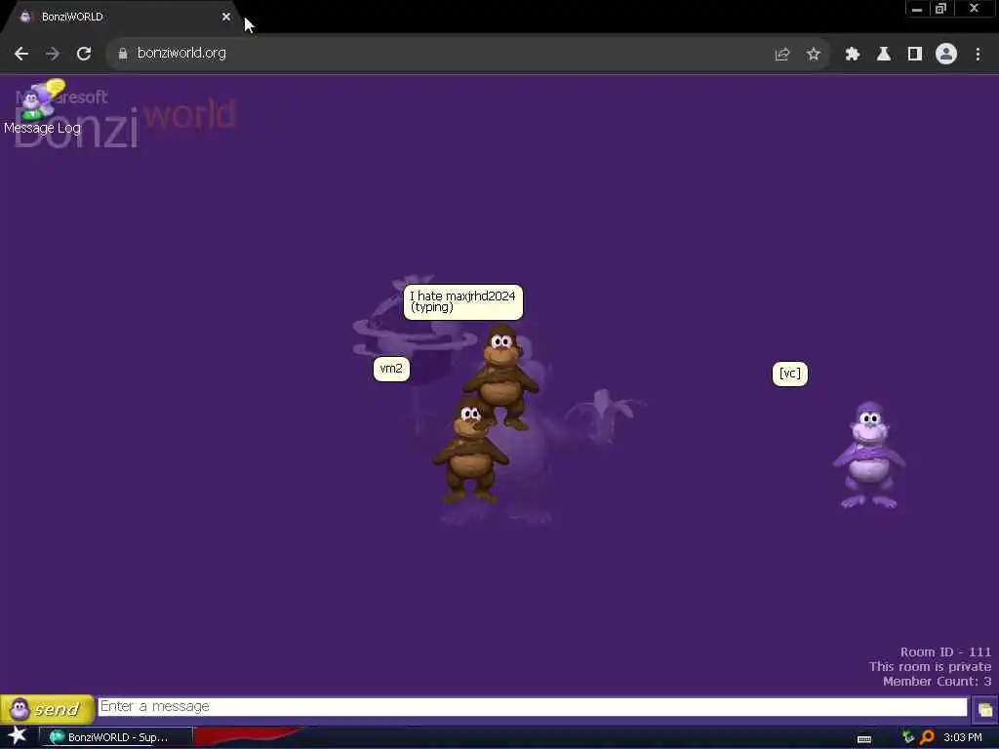The height and width of the screenshot is (749, 999).
Task: Close the BonziWORLD tab
Action: point(226,17)
